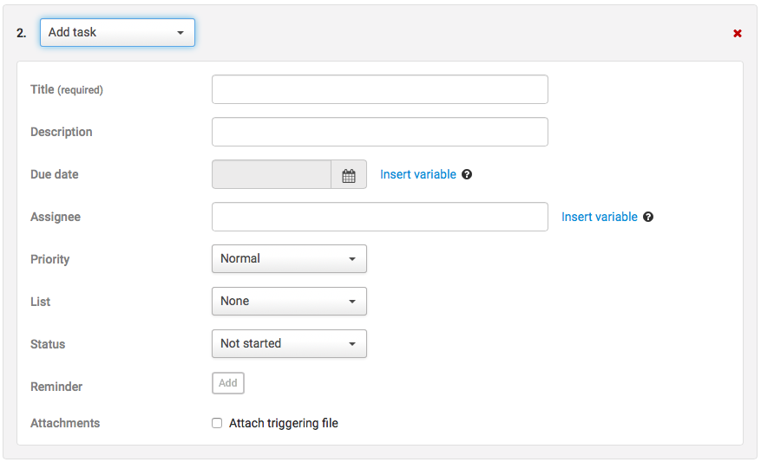Click the Due date text box
Screen dimensions: 761x462
[272, 174]
